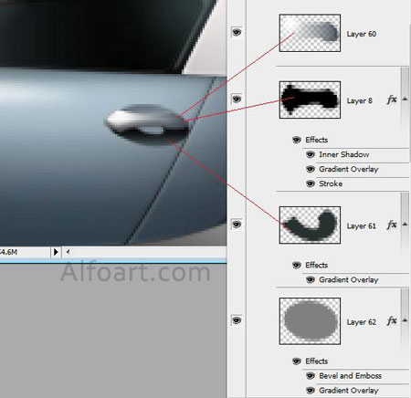This screenshot has width=411, height=398.
Task: Collapse effects list of Layer 8
Action: tap(405, 99)
